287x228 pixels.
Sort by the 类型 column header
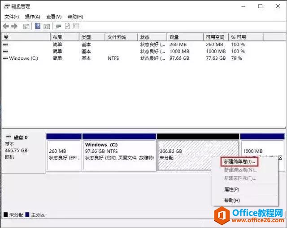coord(92,37)
